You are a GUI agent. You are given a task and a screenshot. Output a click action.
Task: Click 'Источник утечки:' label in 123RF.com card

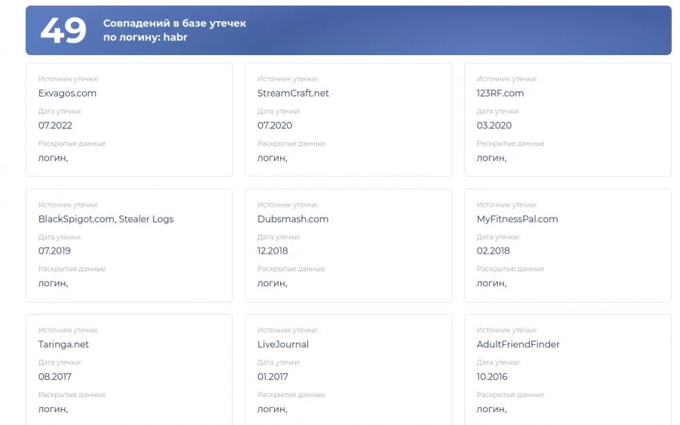pyautogui.click(x=507, y=79)
